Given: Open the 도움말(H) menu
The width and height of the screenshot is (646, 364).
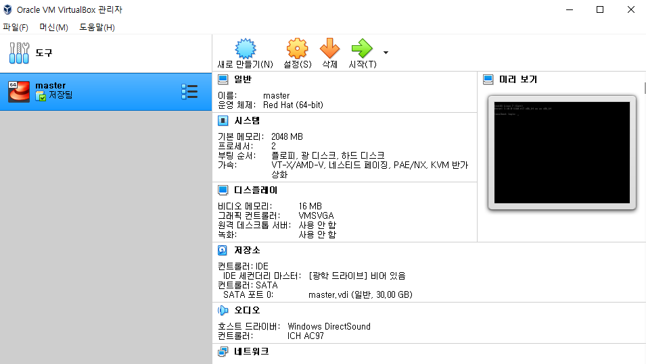Looking at the screenshot, I should [x=97, y=27].
